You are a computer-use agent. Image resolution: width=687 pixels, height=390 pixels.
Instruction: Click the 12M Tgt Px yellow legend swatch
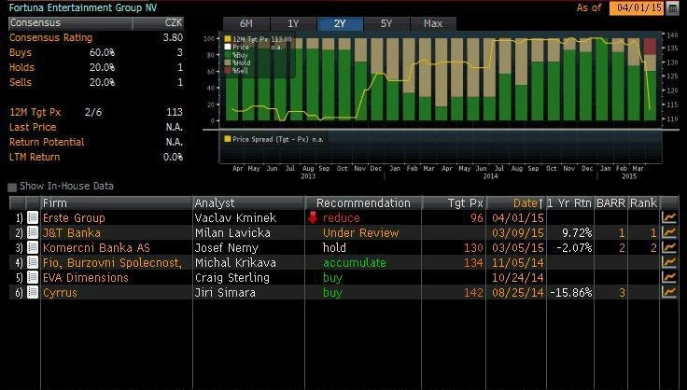(228, 39)
